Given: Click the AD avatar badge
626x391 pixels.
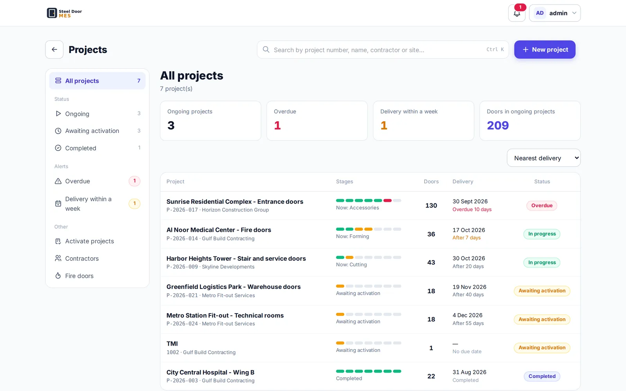Looking at the screenshot, I should point(540,13).
